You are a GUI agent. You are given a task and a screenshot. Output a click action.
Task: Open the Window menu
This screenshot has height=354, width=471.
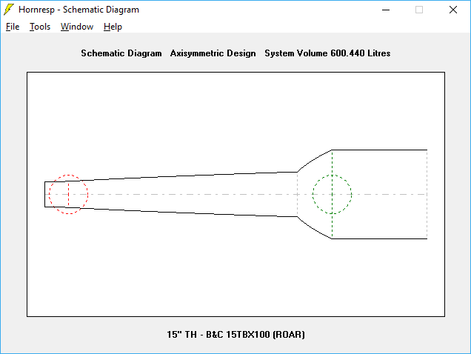(x=77, y=27)
